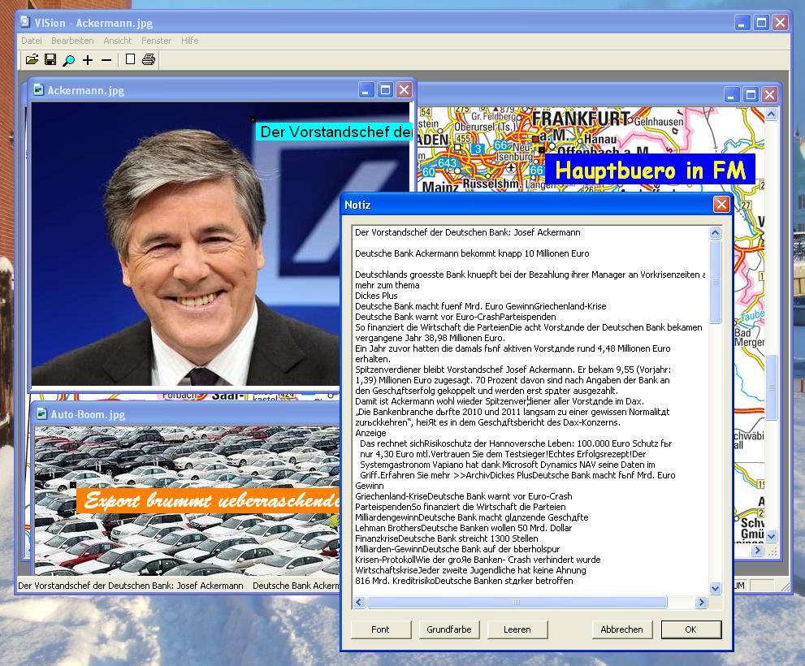
Task: Click the line 'WirtschaftskriseJeder zweite Jugendliche hat keine Ahnung'
Action: point(470,570)
